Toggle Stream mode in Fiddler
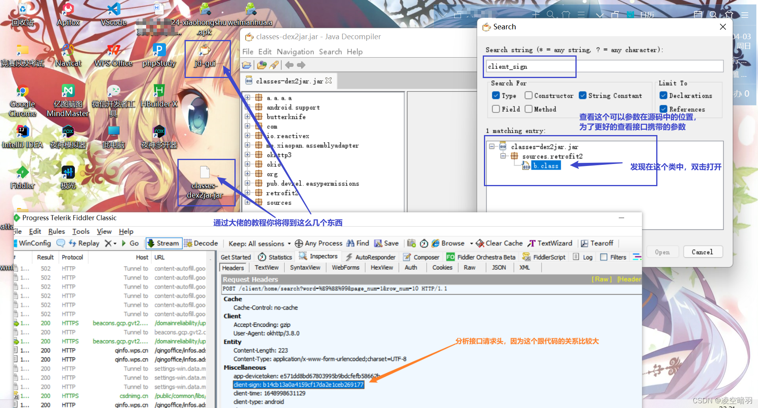This screenshot has height=408, width=758. point(164,243)
